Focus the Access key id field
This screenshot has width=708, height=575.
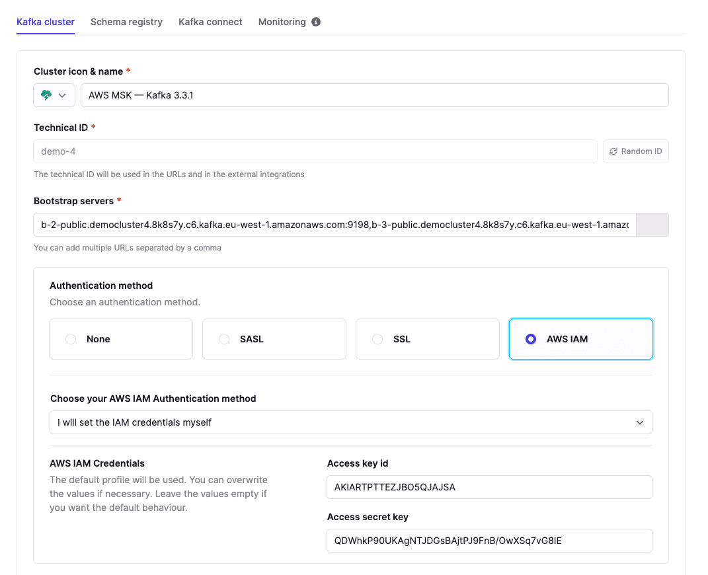point(489,487)
